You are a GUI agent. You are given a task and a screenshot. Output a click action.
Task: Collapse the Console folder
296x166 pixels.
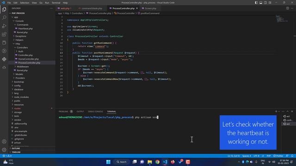tap(19, 21)
